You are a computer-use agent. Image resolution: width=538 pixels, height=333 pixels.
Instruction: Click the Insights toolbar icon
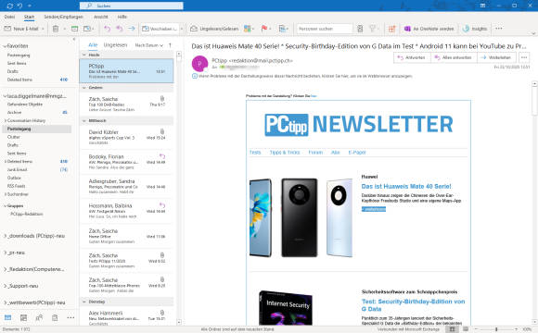475,29
